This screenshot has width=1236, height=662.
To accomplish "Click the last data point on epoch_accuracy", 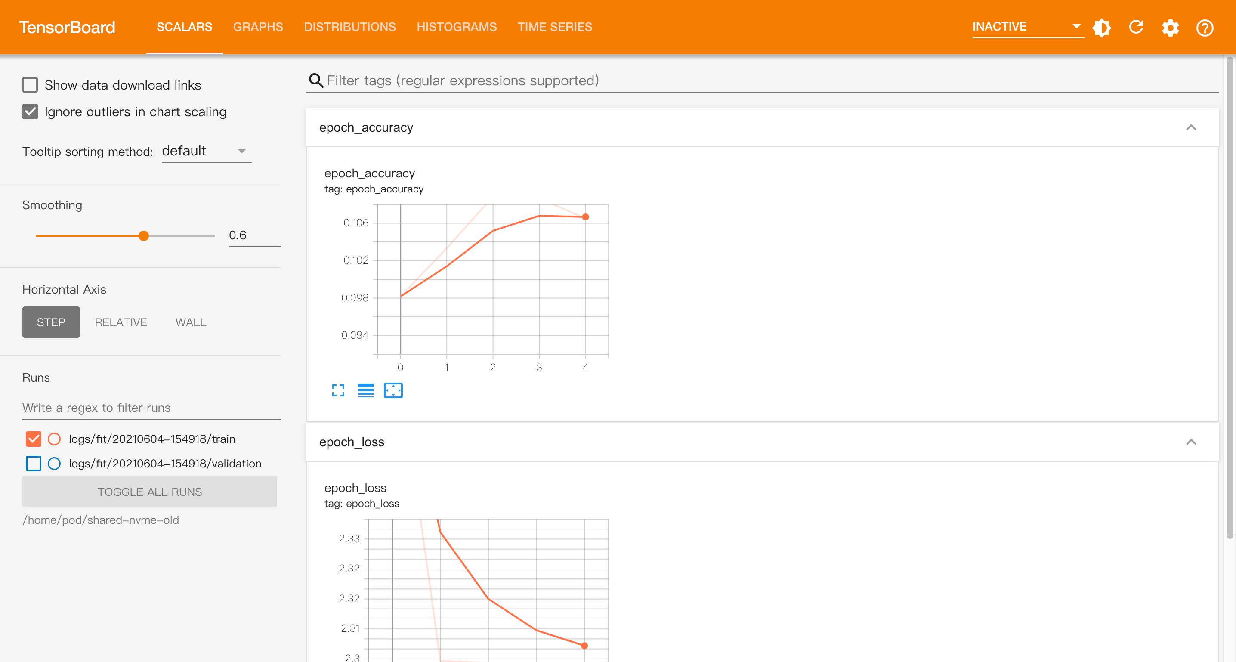I will (585, 217).
